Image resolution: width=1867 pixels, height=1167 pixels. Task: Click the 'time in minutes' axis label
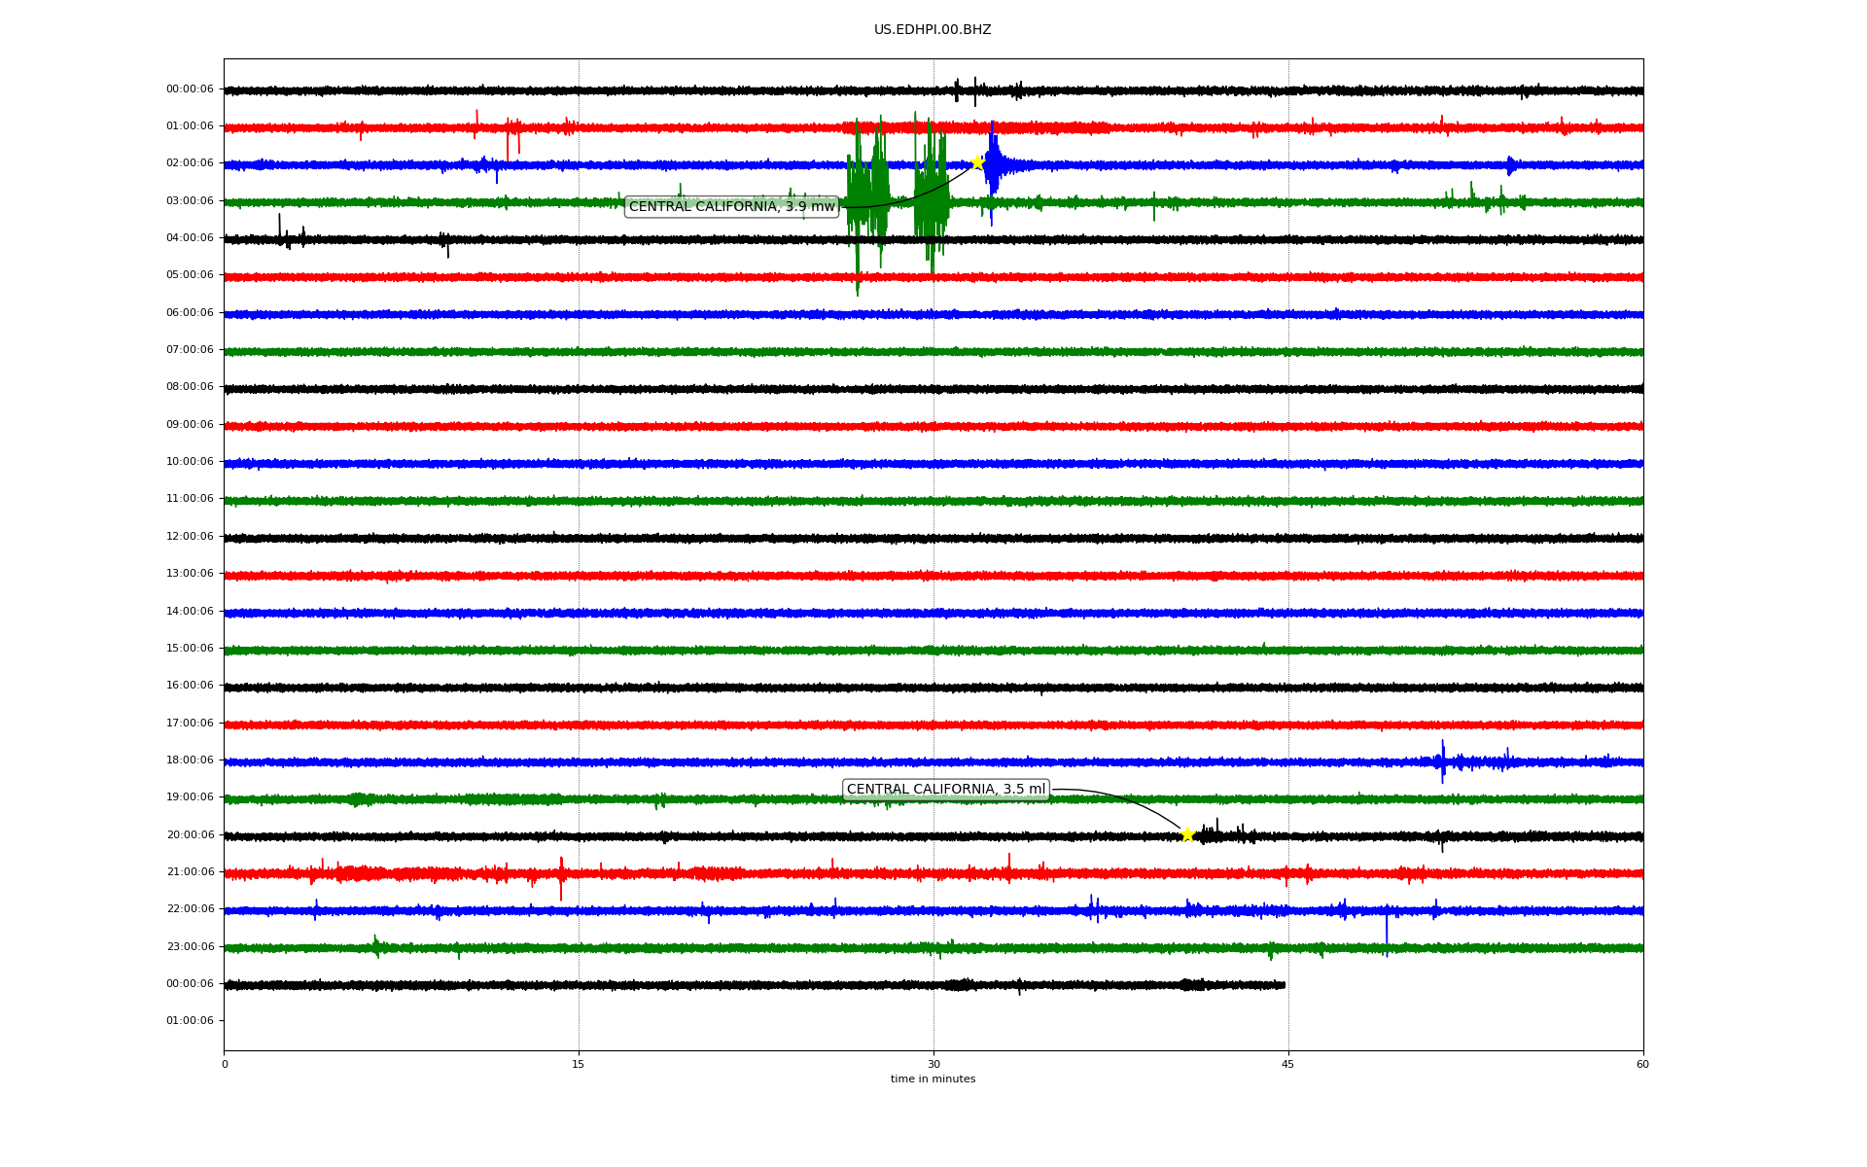coord(933,1079)
